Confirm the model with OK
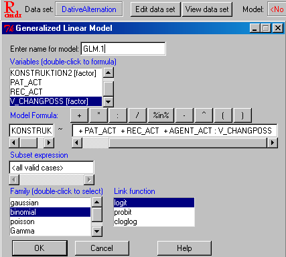The image size is (286, 257). (x=40, y=248)
